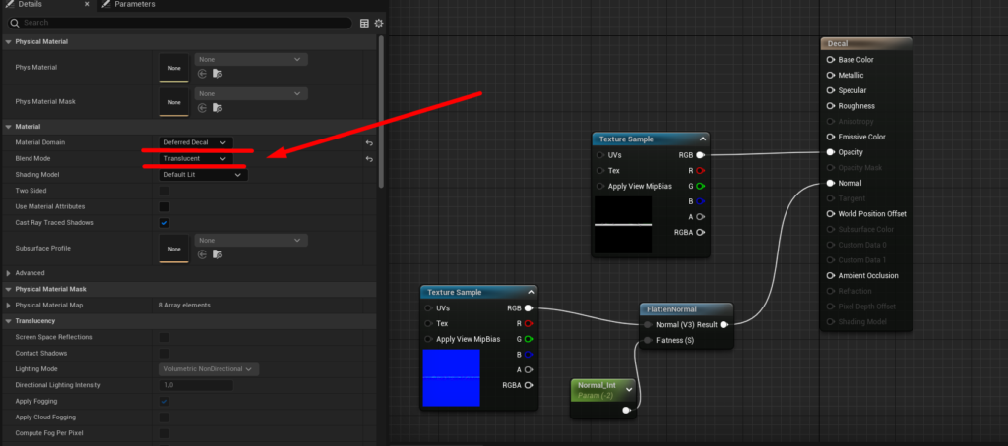Click the Search field in Details panel
Viewport: 1008px width, 446px height.
180,23
